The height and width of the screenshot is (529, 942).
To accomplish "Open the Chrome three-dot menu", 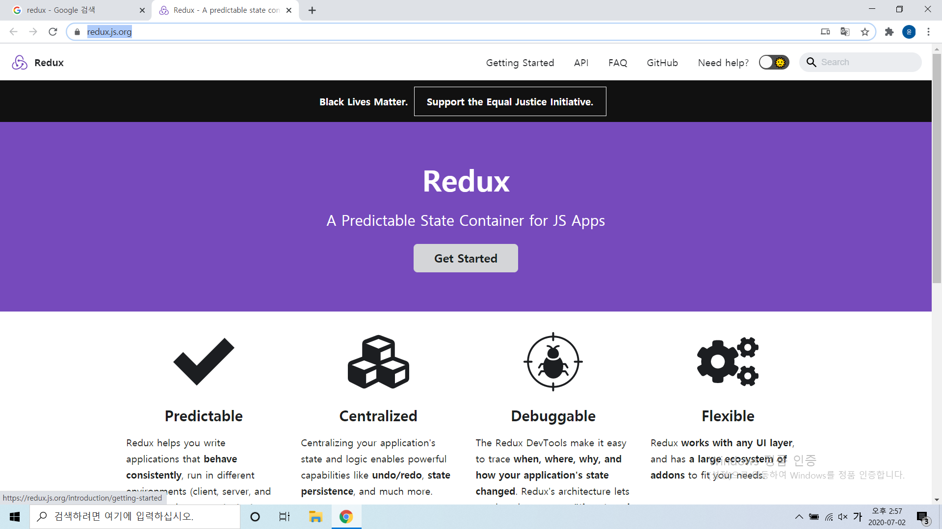I will pos(928,32).
